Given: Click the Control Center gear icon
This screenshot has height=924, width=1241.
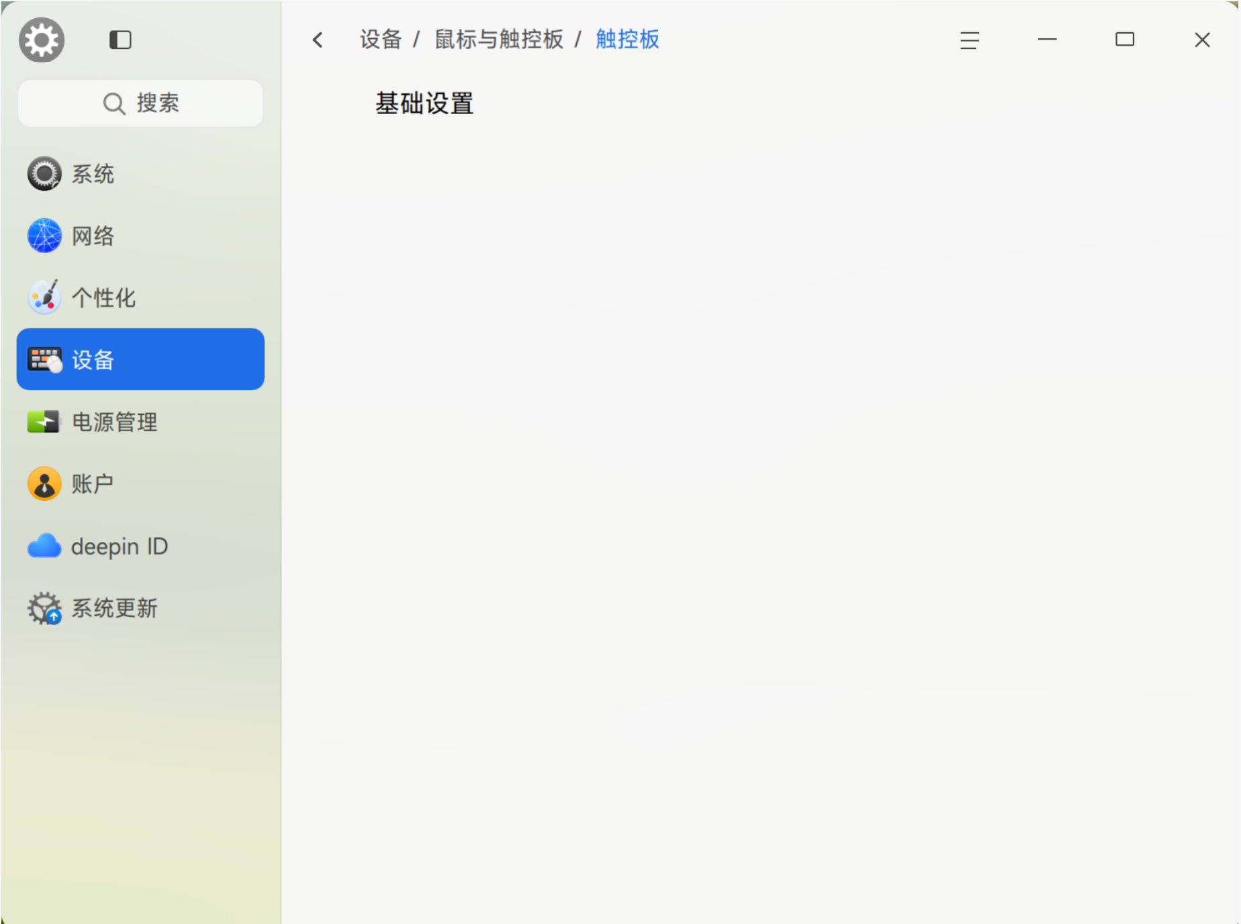Looking at the screenshot, I should coord(42,40).
